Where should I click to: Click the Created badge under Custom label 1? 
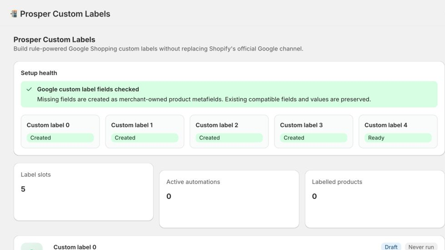(x=145, y=138)
